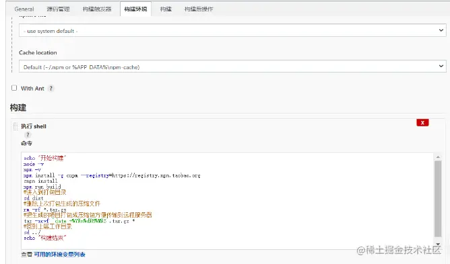This screenshot has height=264, width=450.
Task: Select the 构建环境 tab
Action: coord(135,9)
